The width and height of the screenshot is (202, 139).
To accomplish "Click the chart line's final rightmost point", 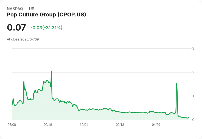I will 189,118.
